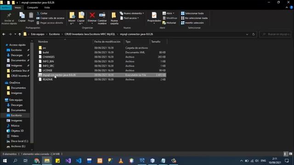Open the Nuevo elemento dropdown
This screenshot has height=165, width=294.
[x=132, y=13]
